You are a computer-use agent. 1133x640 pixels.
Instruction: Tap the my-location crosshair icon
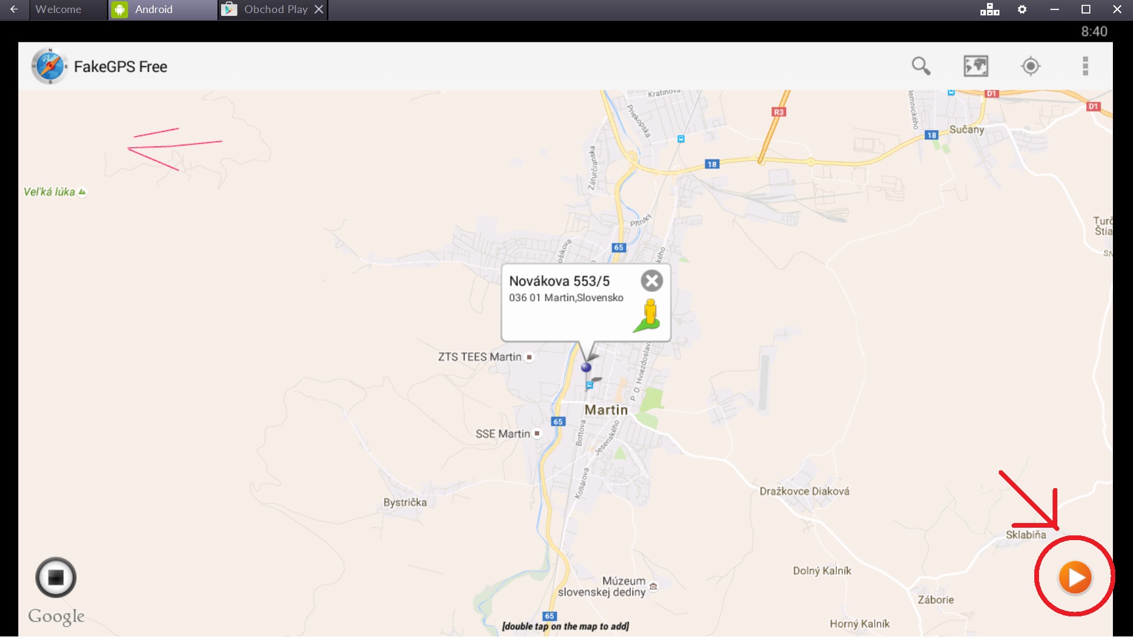1031,66
